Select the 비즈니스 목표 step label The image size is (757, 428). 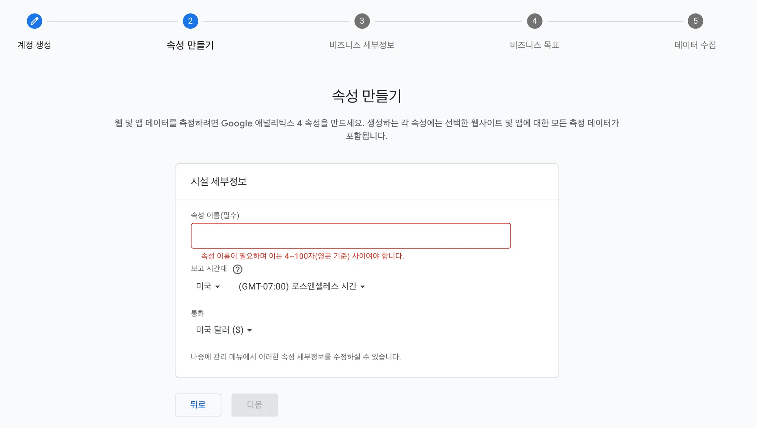[534, 45]
